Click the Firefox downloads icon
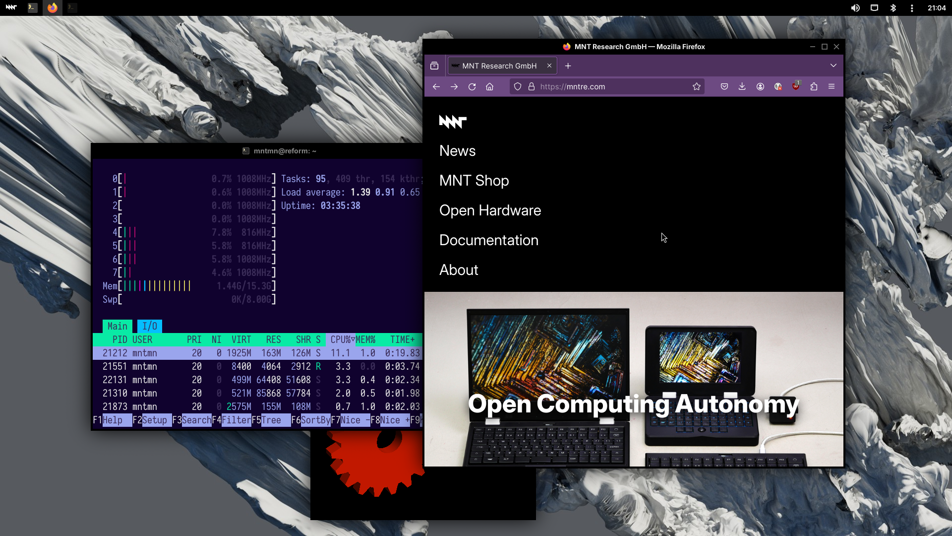This screenshot has width=952, height=536. (742, 86)
